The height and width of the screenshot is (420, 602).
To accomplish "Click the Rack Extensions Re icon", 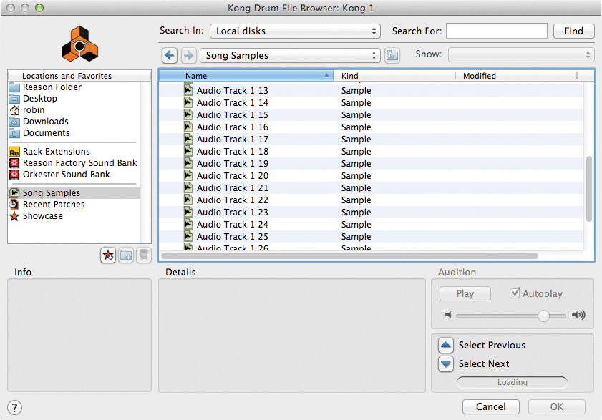I will click(x=14, y=152).
